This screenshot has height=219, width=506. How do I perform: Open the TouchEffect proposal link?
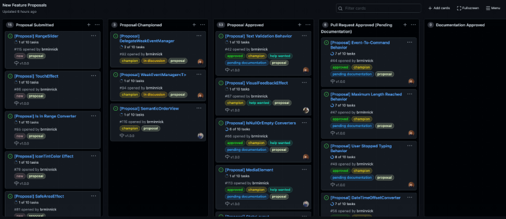36,76
